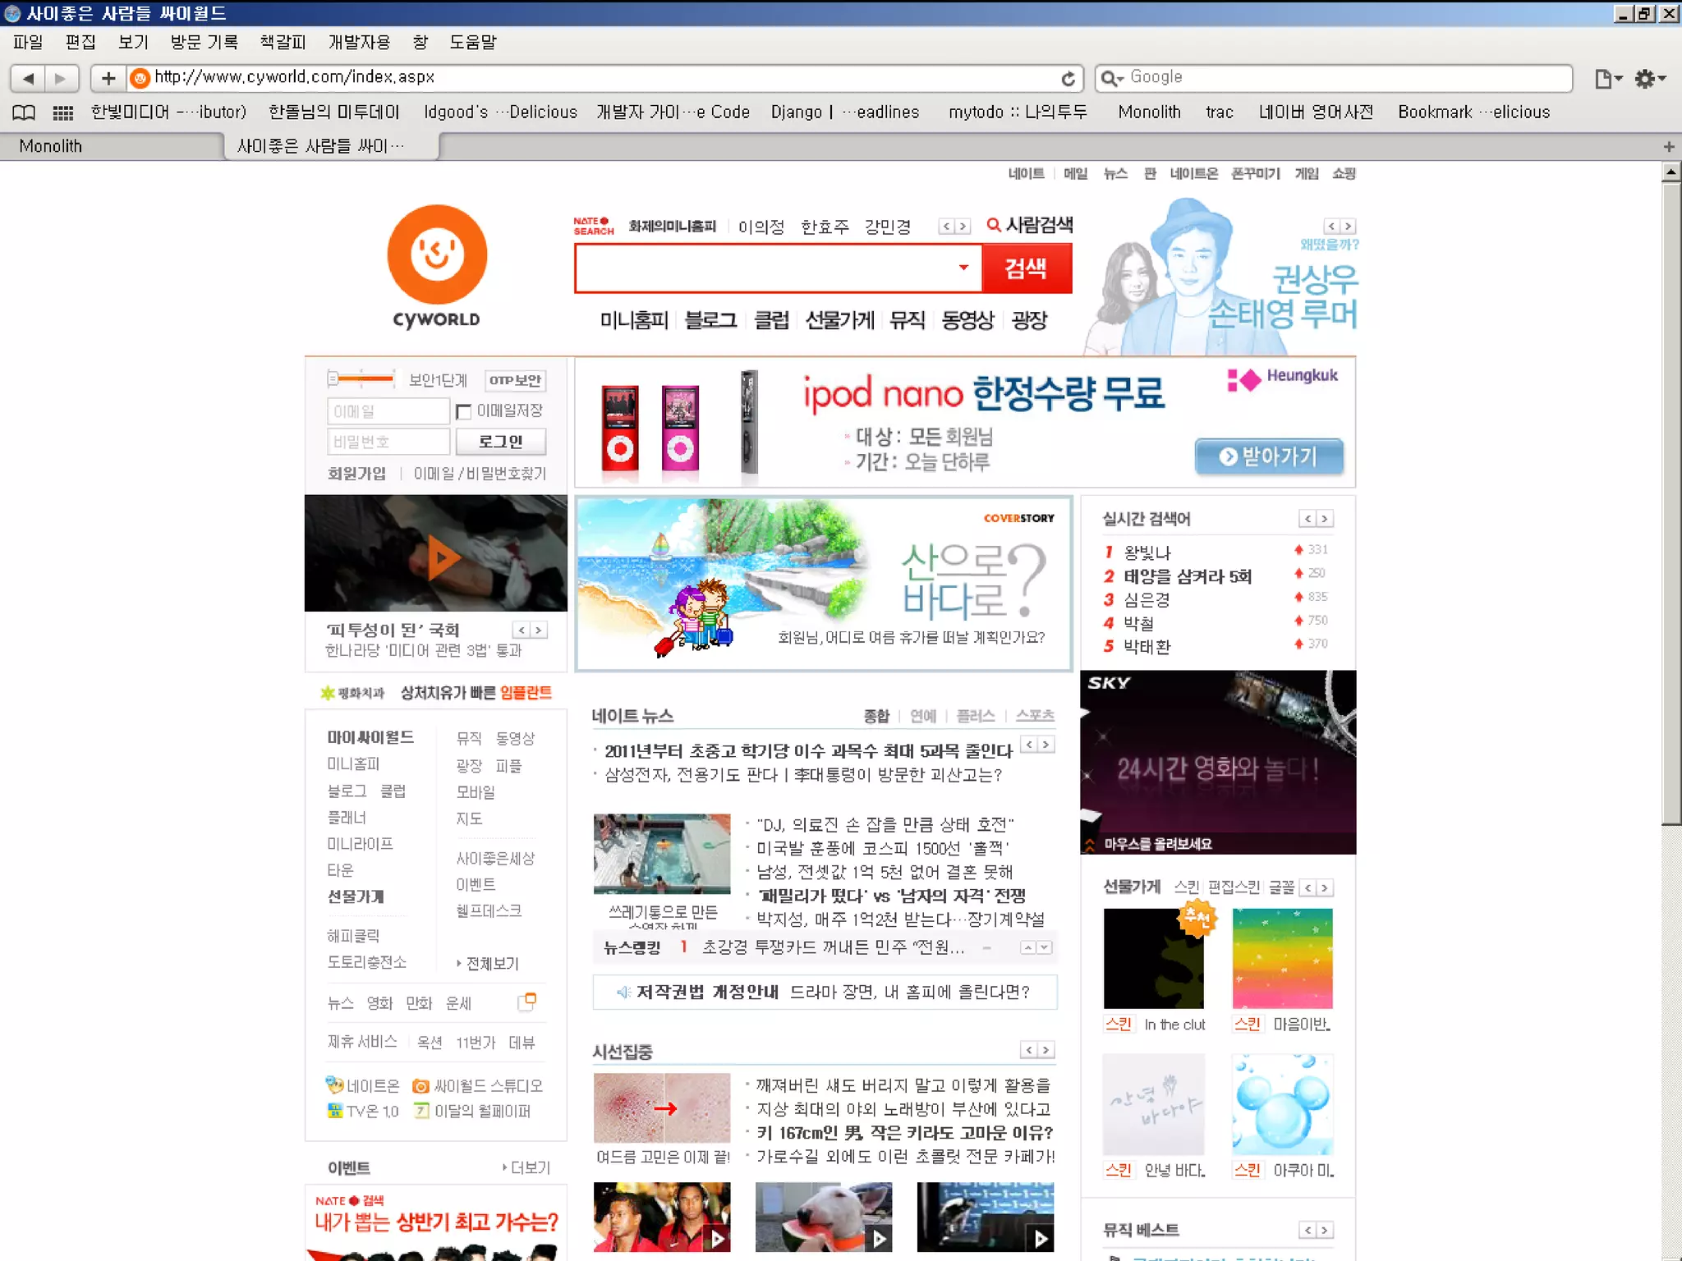Screen dimensions: 1682x1261
Task: Open the Top Sites grid icon
Action: pyautogui.click(x=62, y=112)
